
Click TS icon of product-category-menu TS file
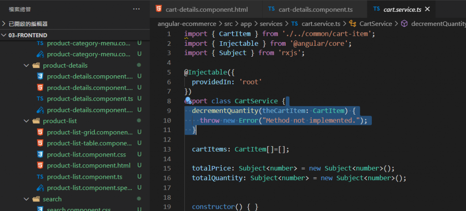click(40, 43)
